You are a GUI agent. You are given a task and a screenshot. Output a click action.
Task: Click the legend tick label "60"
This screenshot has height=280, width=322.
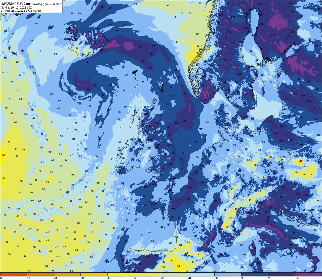point(163,278)
